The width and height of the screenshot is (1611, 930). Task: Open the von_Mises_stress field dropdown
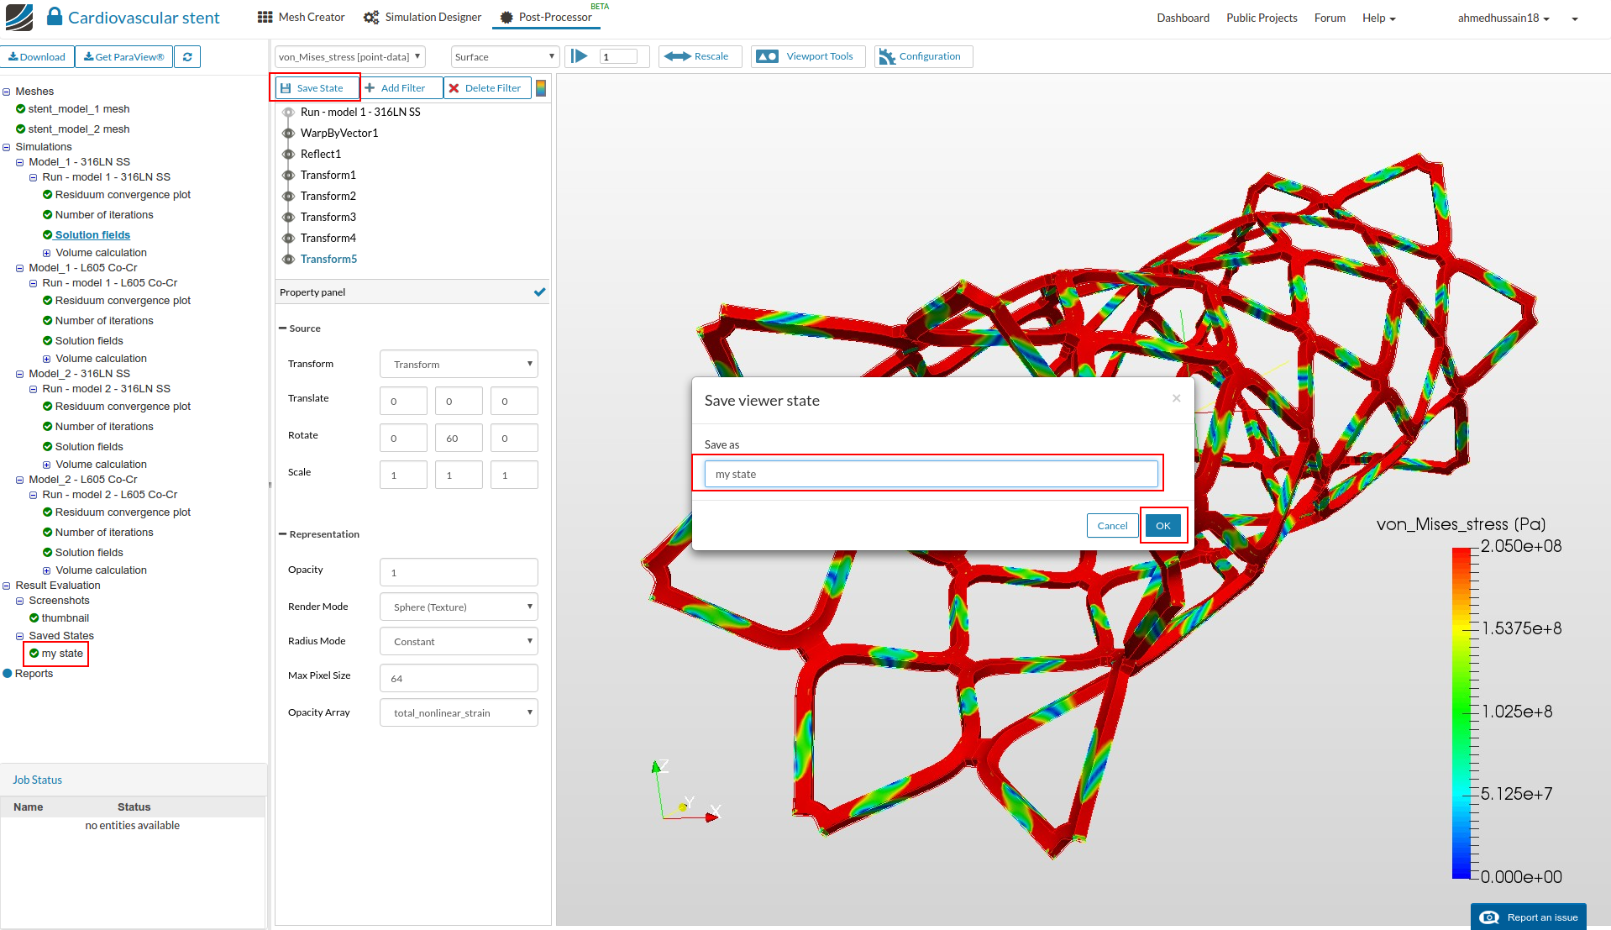[x=349, y=57]
